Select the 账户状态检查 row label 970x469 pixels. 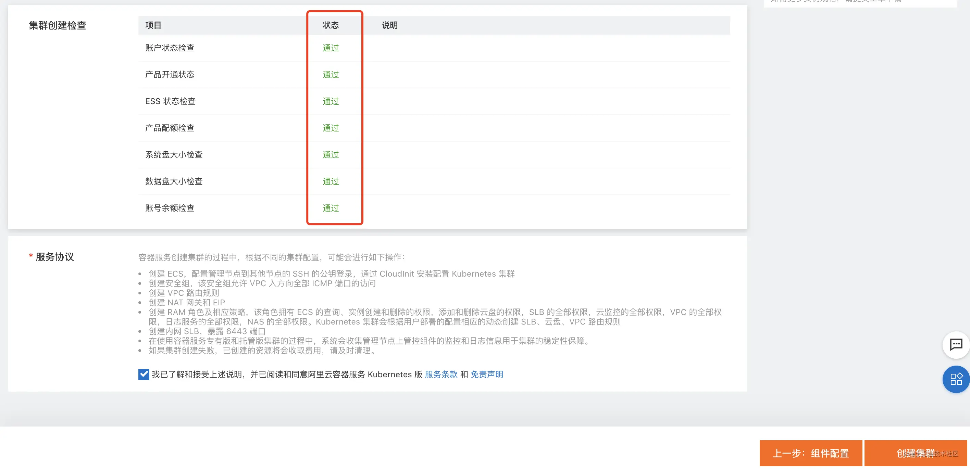(x=170, y=48)
